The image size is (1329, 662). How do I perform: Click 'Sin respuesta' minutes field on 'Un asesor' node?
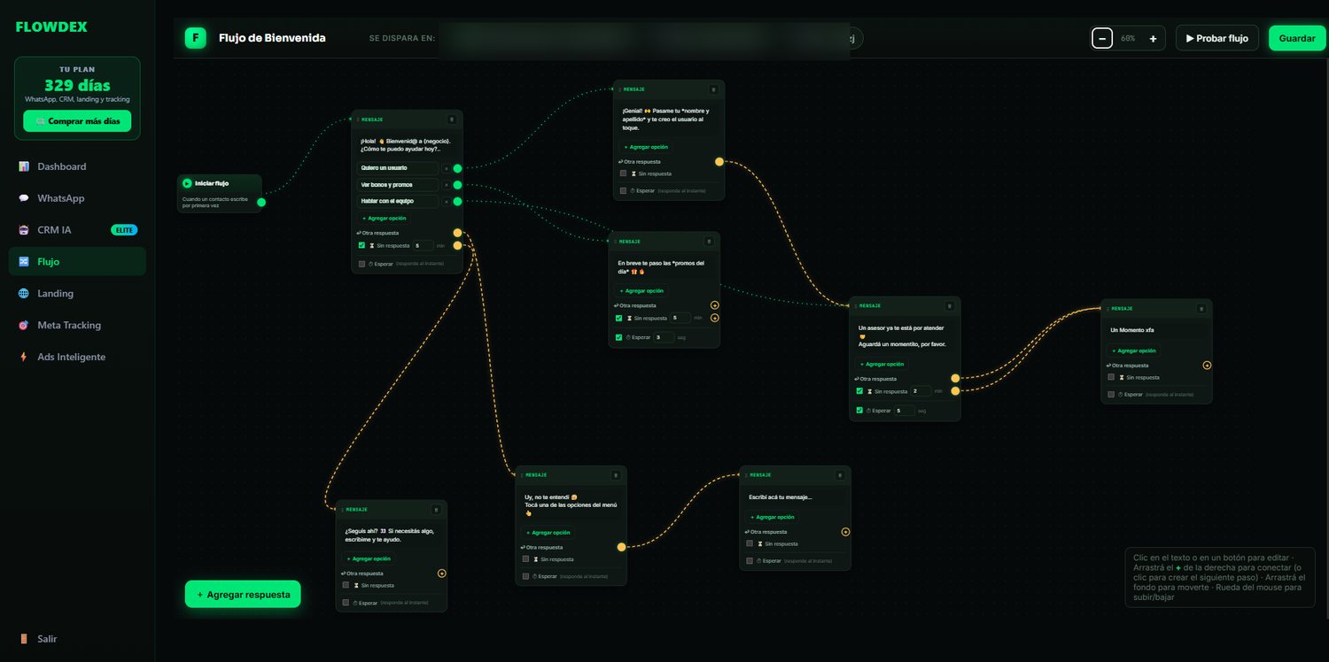pyautogui.click(x=921, y=391)
